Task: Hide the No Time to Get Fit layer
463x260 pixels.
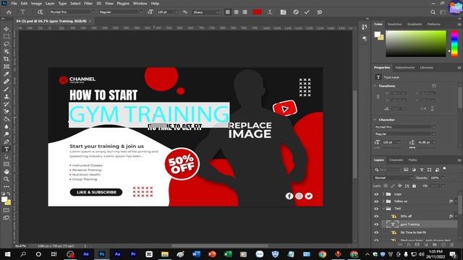Action: [x=376, y=233]
